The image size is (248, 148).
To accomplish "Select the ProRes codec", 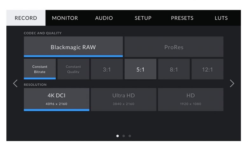I will pos(174,47).
